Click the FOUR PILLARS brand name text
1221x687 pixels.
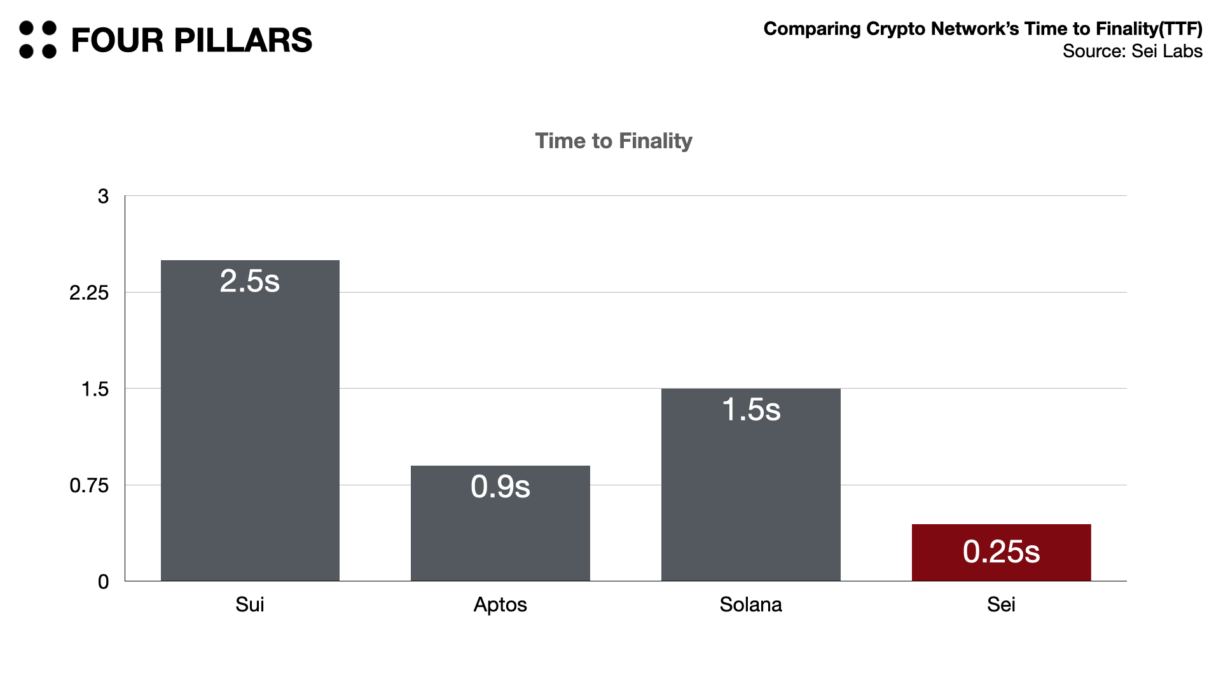point(191,40)
